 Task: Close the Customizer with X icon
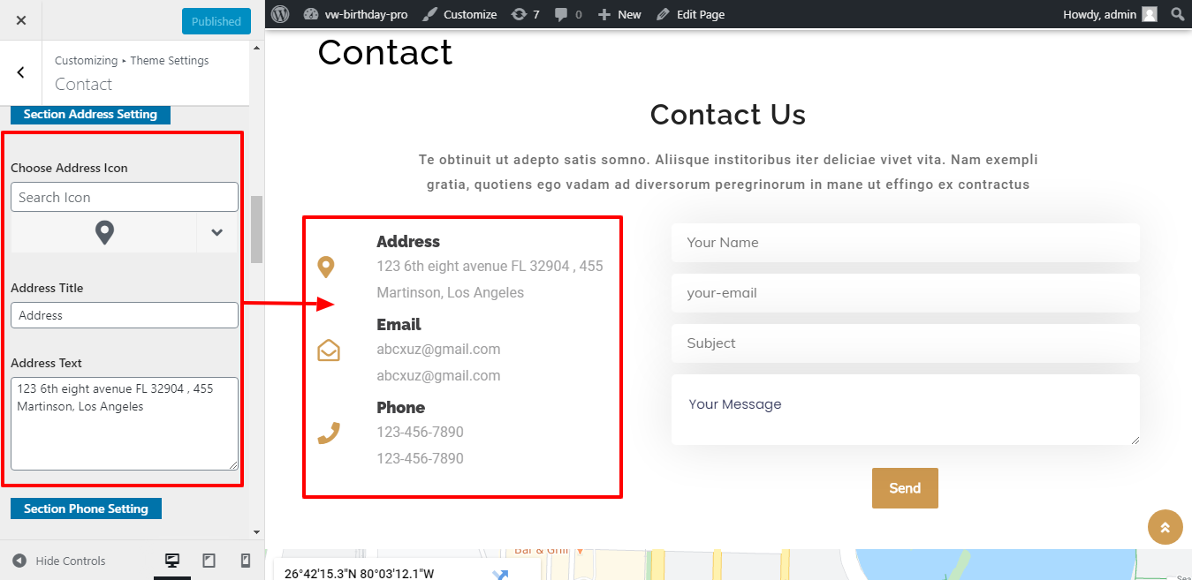coord(21,20)
